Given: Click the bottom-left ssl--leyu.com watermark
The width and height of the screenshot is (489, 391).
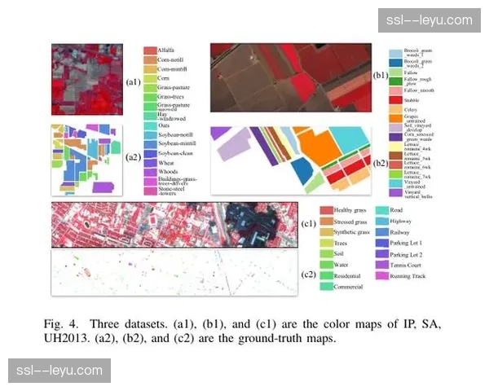Looking at the screenshot, I should click(59, 371).
